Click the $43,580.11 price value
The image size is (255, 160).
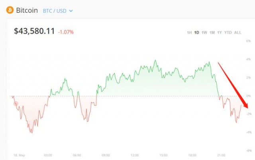click(x=34, y=31)
